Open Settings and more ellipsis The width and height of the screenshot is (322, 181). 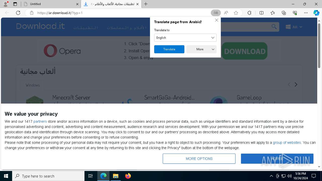tap(306, 13)
